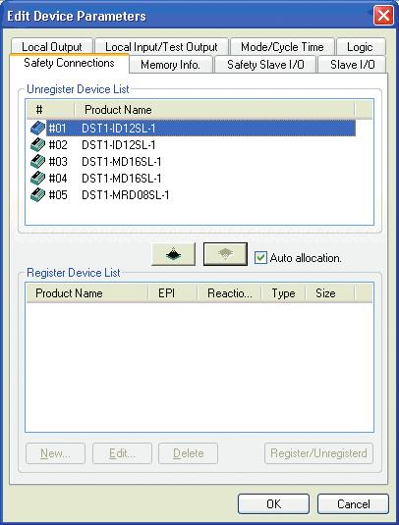This screenshot has width=399, height=525.
Task: Click the Reactio... column header
Action: tap(230, 293)
